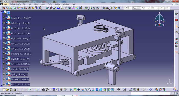This screenshot has width=179, height=96.
Task: Open the Formula f(x) tool
Action: point(43,90)
